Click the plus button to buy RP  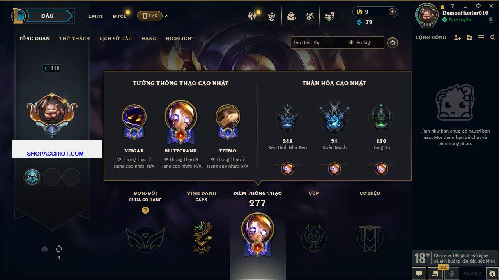click(392, 12)
